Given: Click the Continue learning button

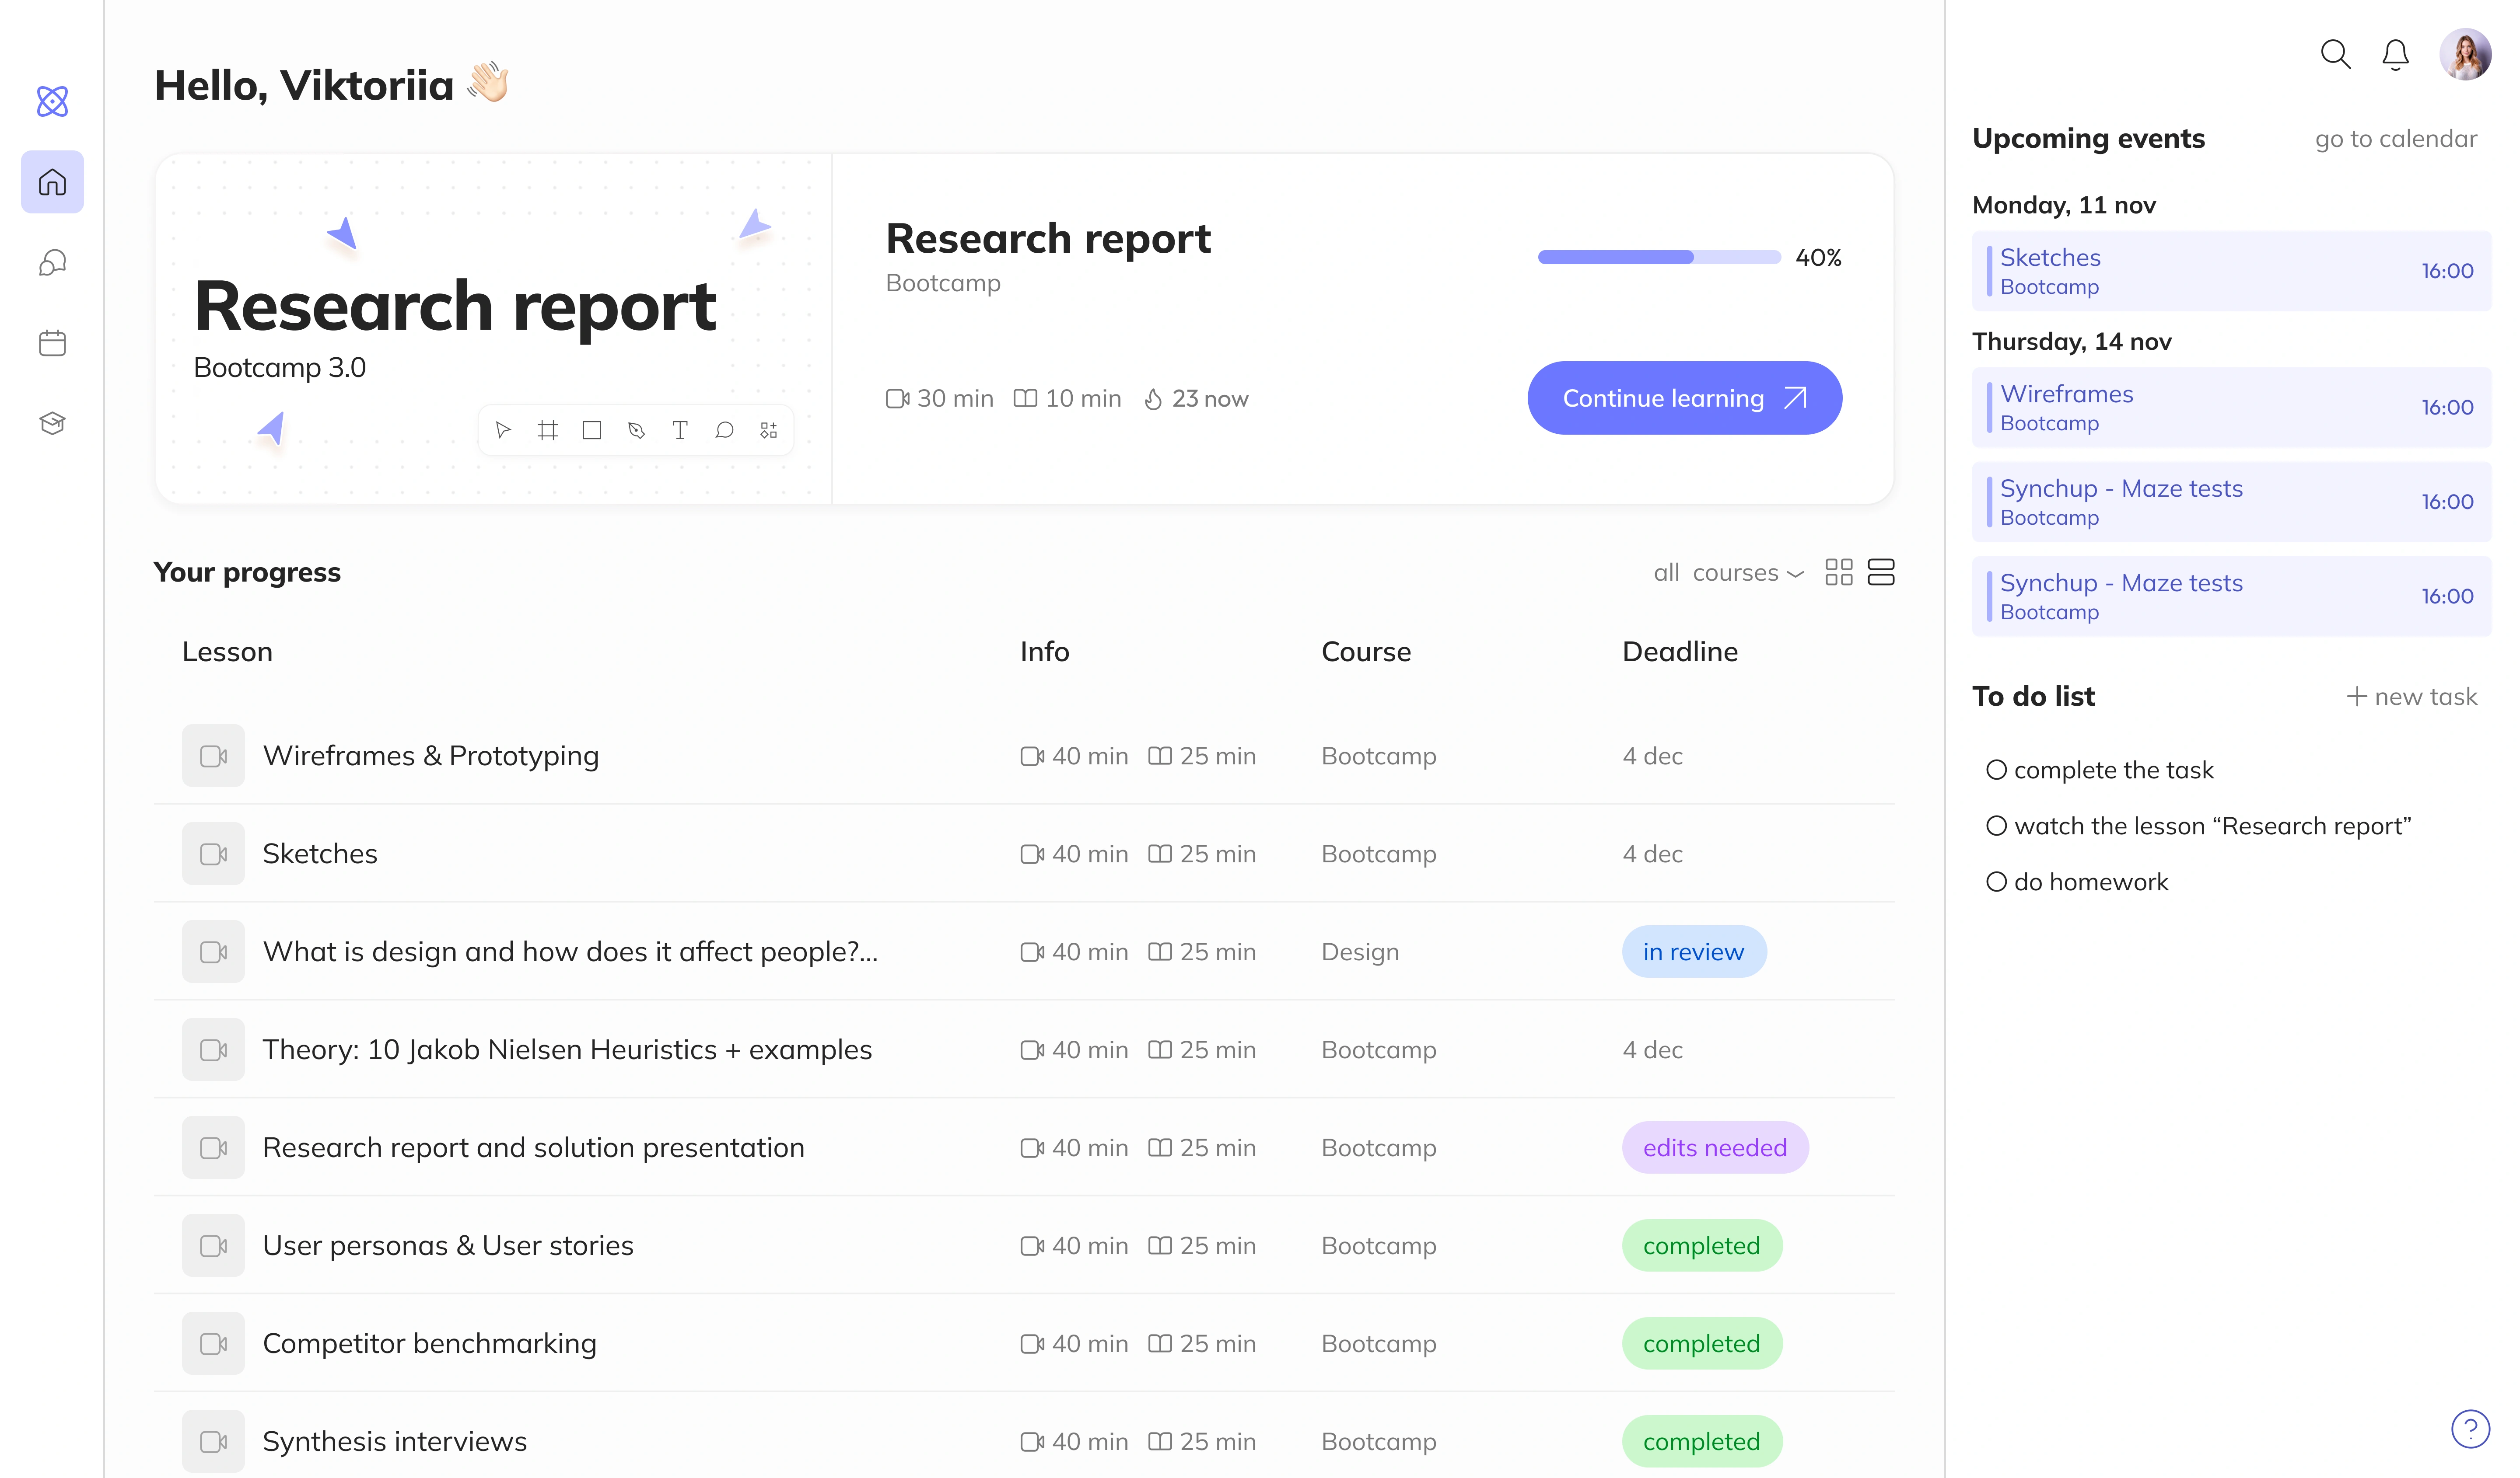Looking at the screenshot, I should 1684,398.
